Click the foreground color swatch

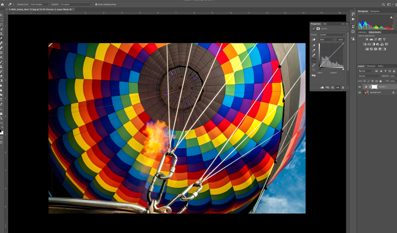(x=1, y=131)
